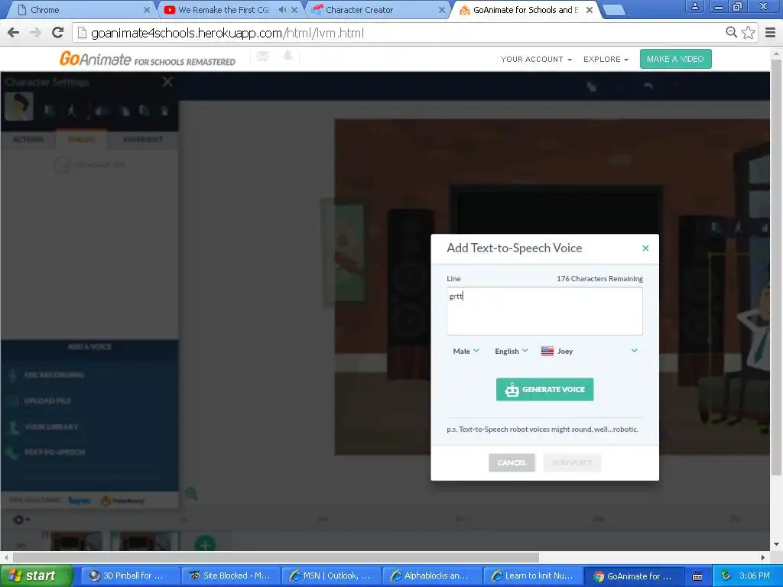Select the second scene thumbnail in the timeline

pyautogui.click(x=146, y=541)
